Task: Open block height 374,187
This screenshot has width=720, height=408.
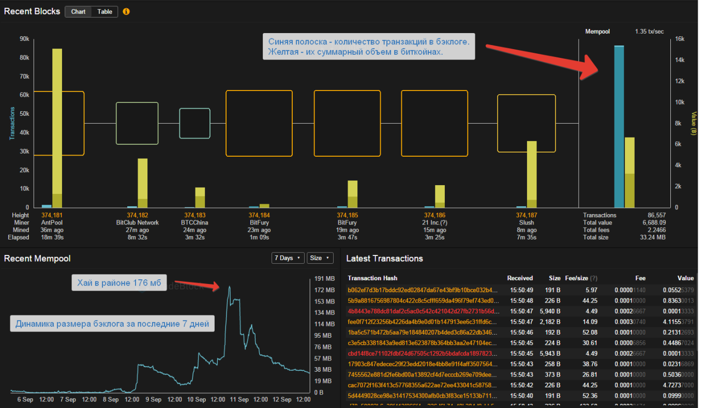Action: point(527,215)
